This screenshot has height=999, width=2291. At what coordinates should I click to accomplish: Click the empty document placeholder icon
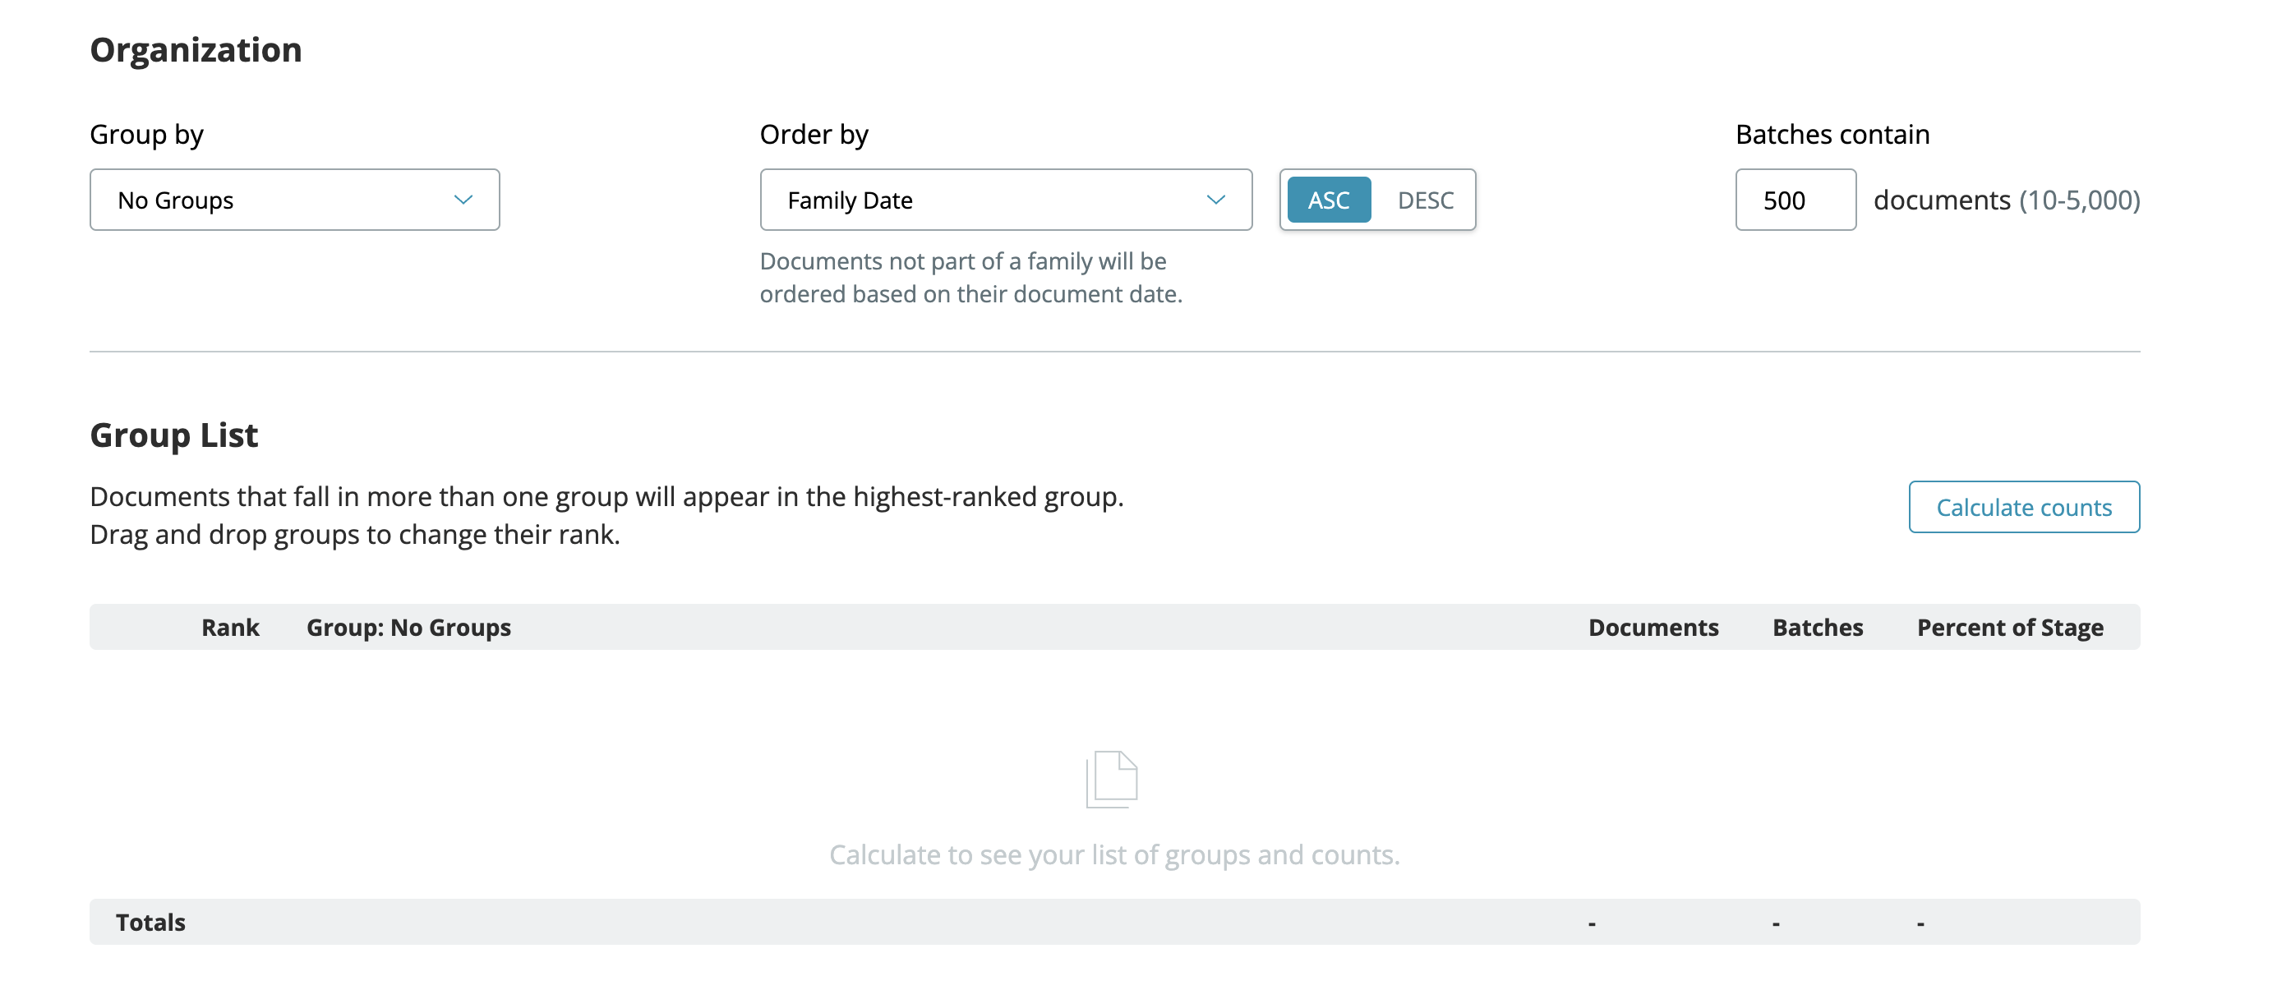1112,780
